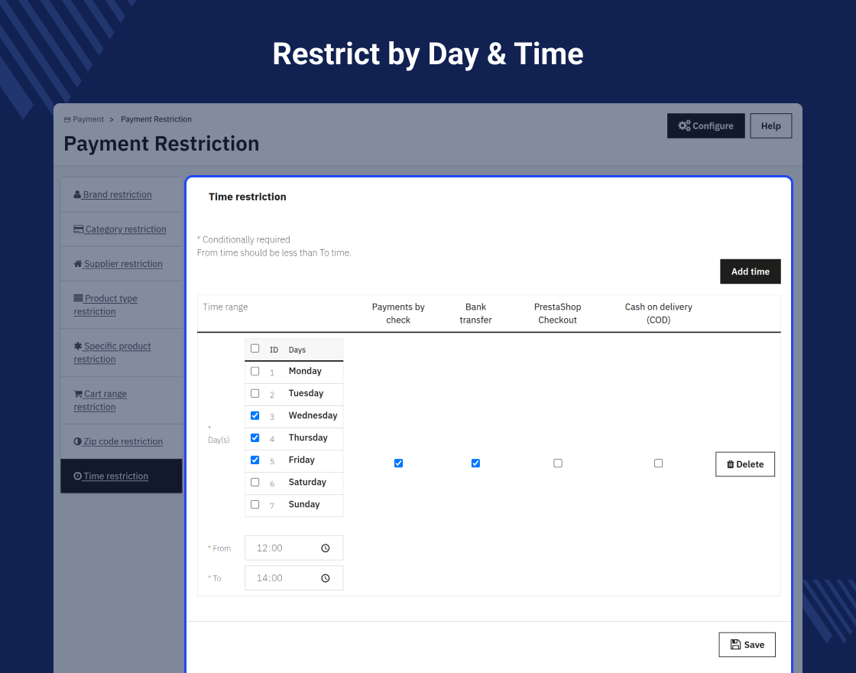Click the Cash on delivery (COD) header
856x673 pixels.
pos(658,314)
